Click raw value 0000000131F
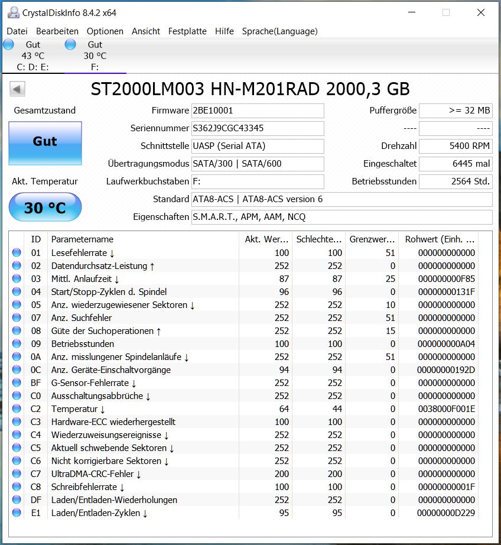This screenshot has width=501, height=545. (447, 291)
